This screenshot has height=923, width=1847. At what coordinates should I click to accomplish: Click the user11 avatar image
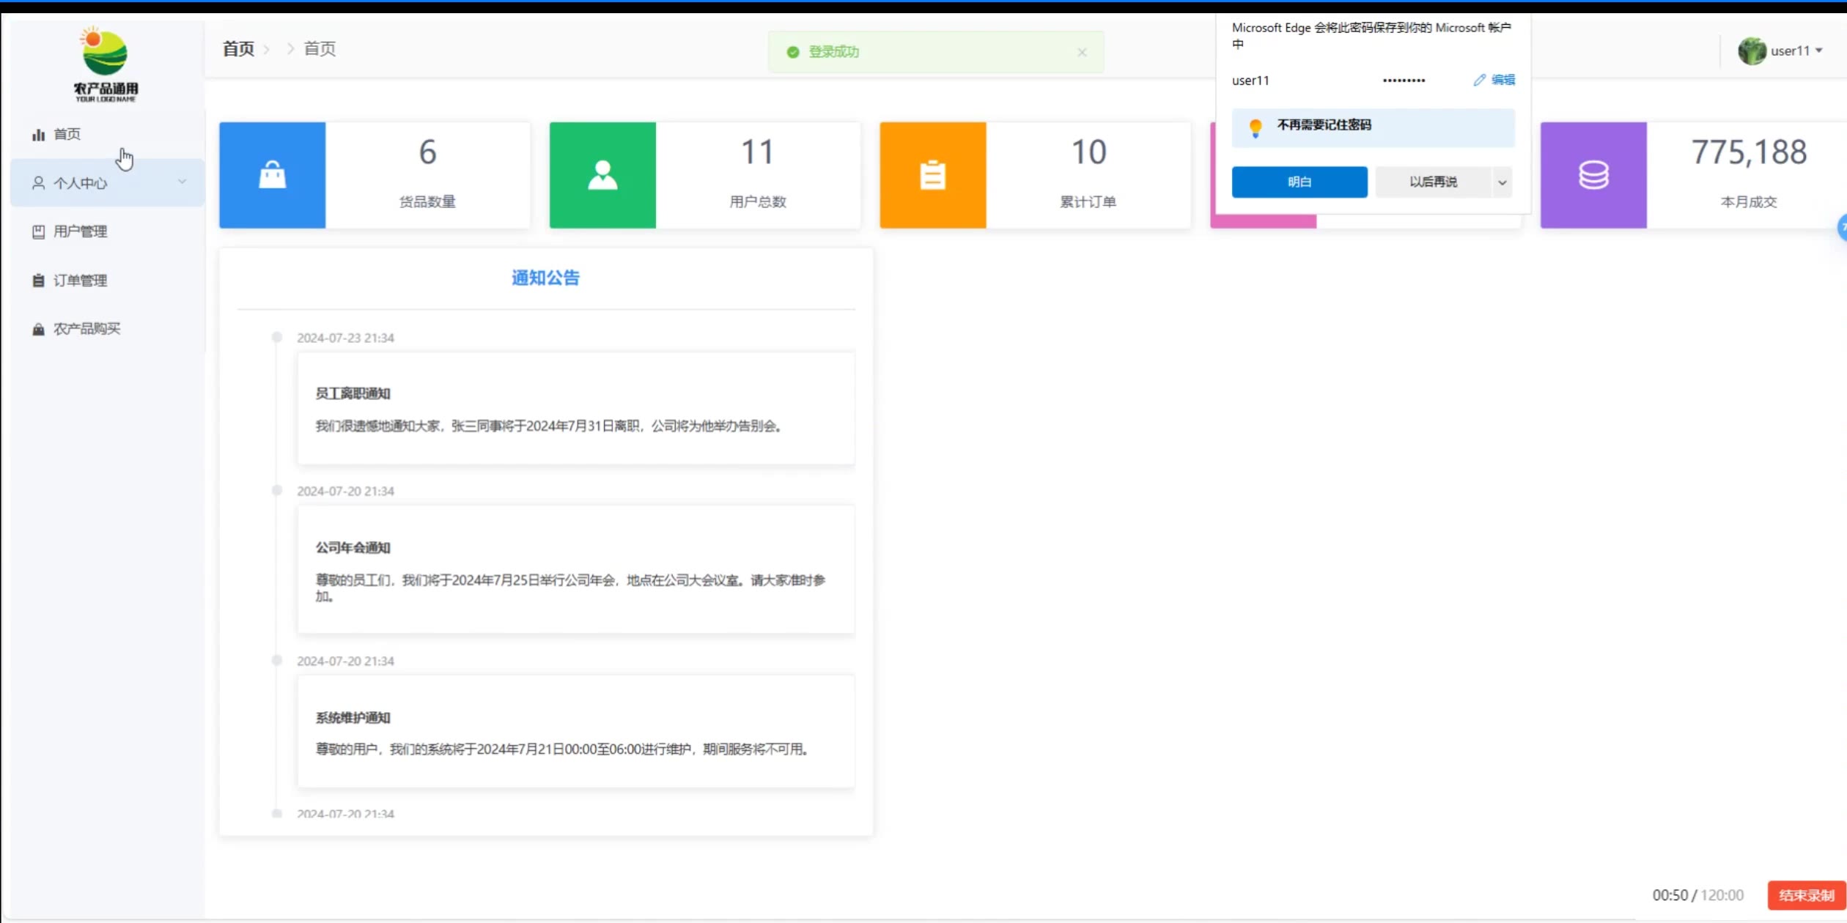click(x=1751, y=51)
